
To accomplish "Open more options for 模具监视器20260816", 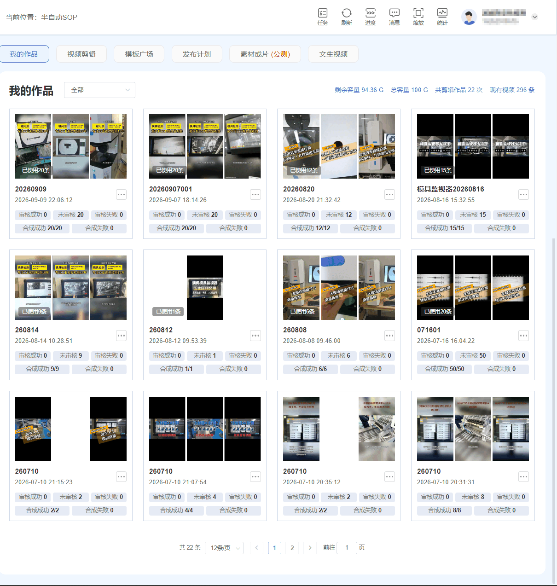I will (523, 195).
